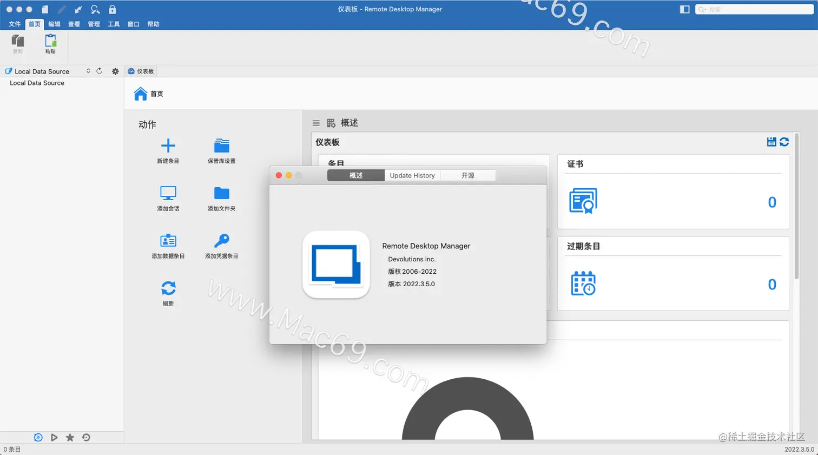Click the 新建条目 plus icon
This screenshot has width=818, height=455.
point(168,145)
